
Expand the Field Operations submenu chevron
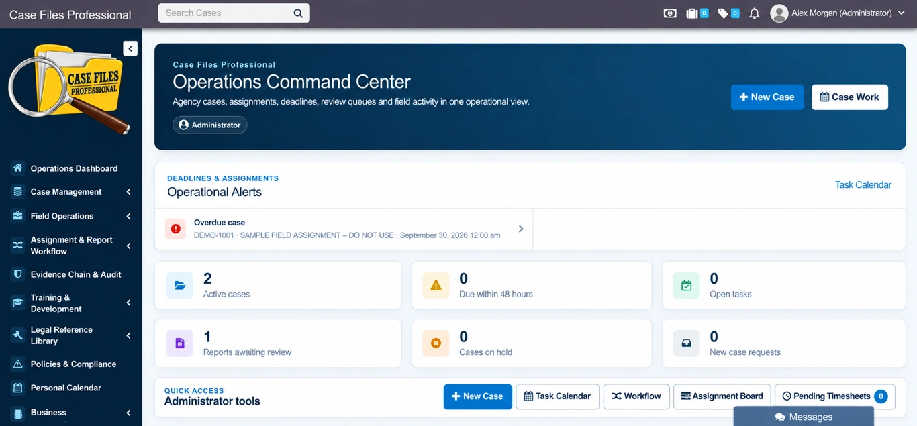click(128, 216)
